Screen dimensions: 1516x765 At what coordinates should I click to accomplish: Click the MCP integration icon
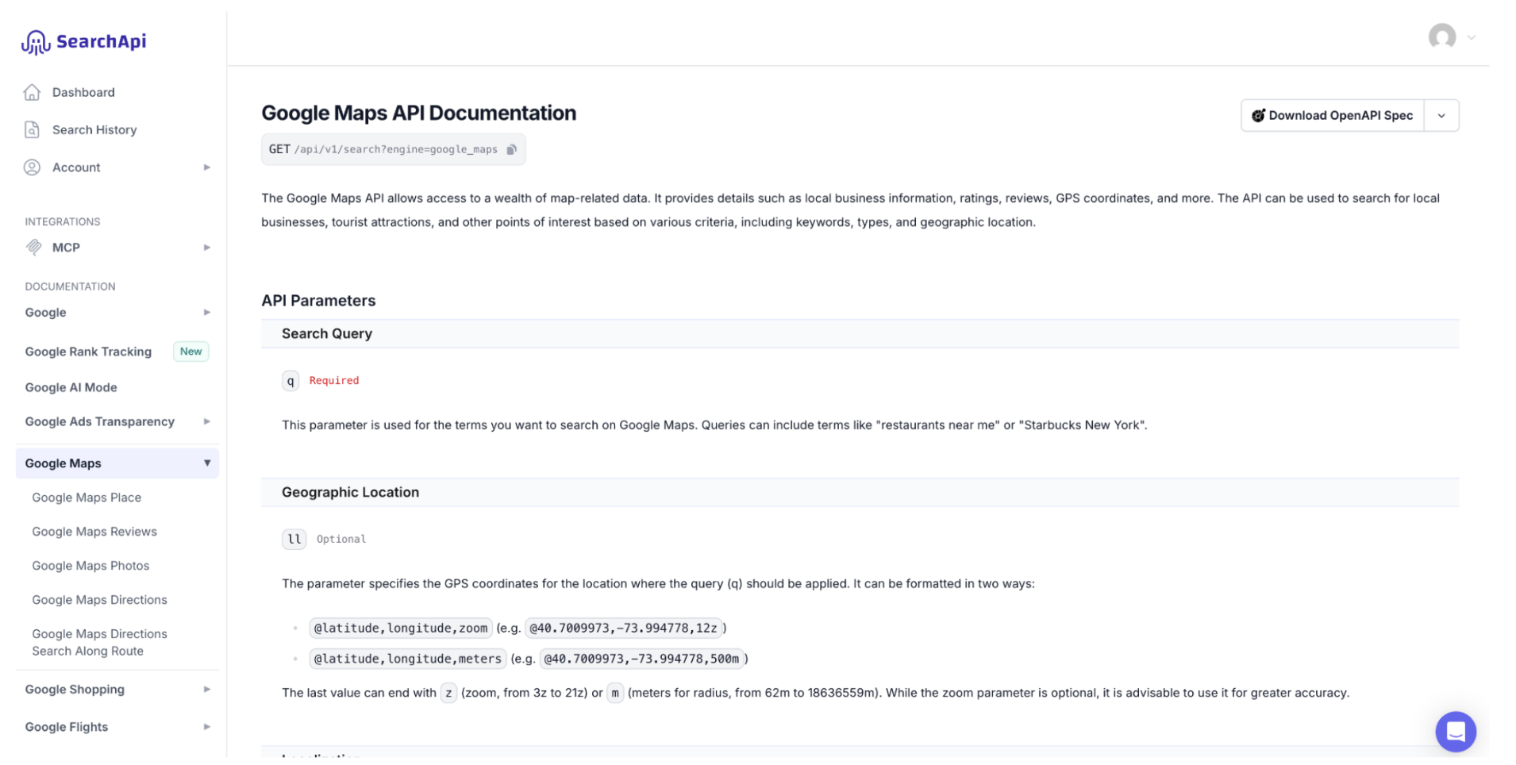coord(33,247)
